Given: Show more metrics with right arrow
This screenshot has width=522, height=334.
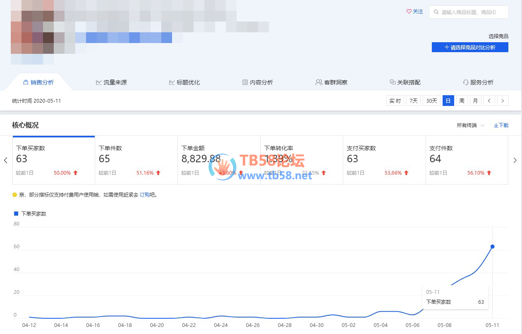Looking at the screenshot, I should click(515, 160).
